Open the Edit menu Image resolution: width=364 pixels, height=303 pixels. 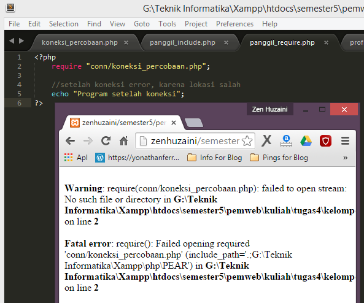34,24
